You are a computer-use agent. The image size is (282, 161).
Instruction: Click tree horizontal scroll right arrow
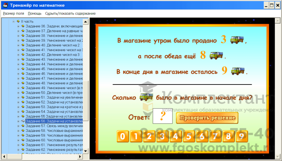click(80, 156)
